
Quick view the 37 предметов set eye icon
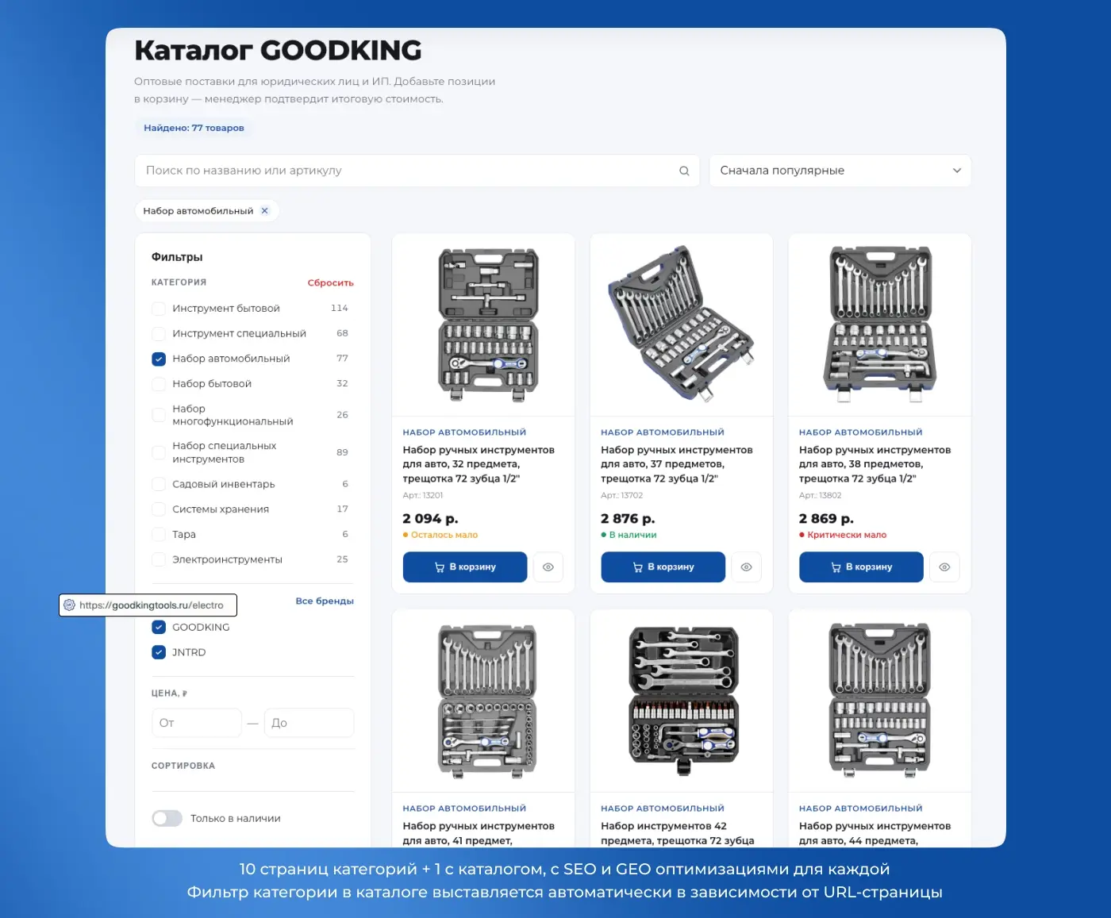(746, 567)
